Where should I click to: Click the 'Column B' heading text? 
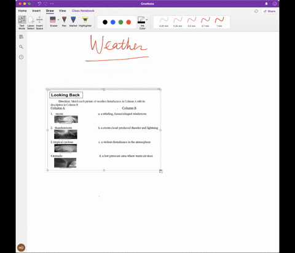click(x=129, y=108)
